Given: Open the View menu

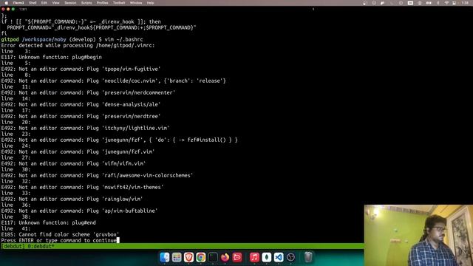Looking at the screenshot, I should point(56,3).
